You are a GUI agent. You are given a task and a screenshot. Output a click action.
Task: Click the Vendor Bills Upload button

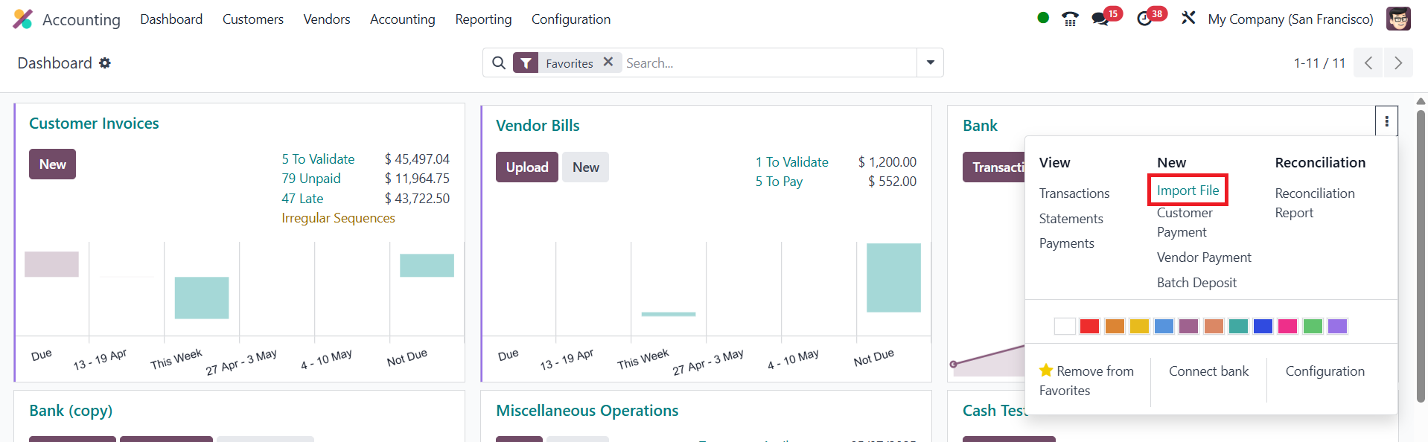pos(526,167)
